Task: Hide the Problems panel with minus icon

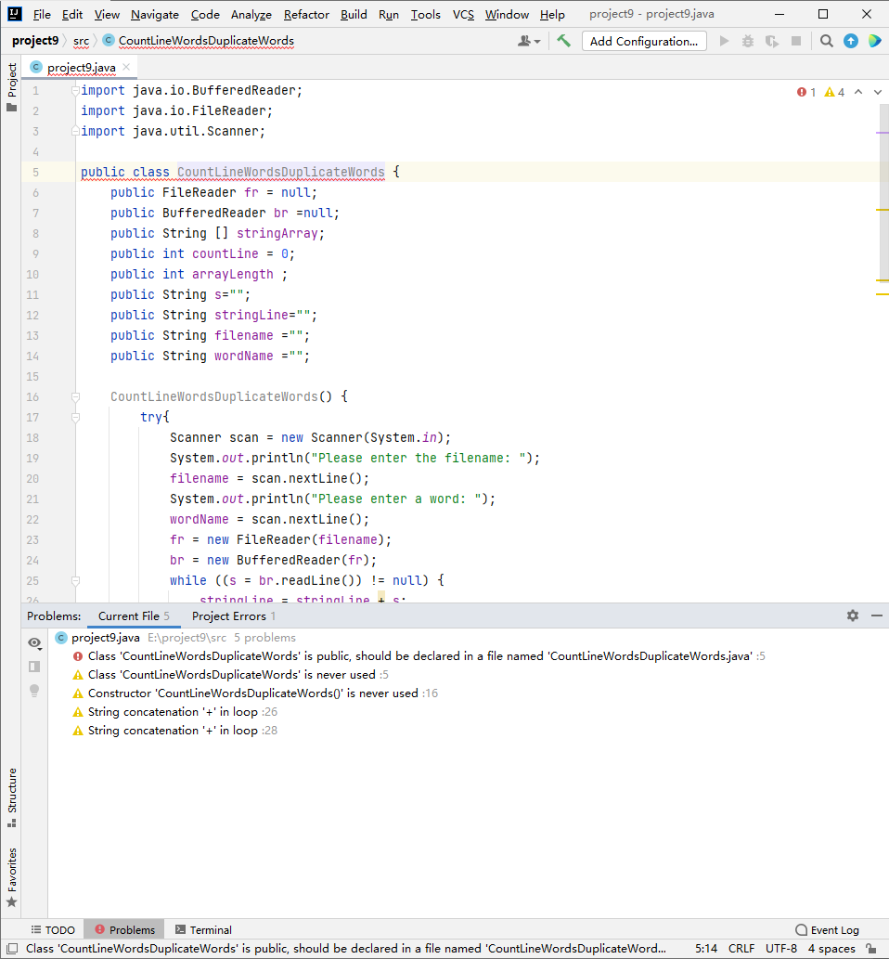Action: [x=877, y=616]
